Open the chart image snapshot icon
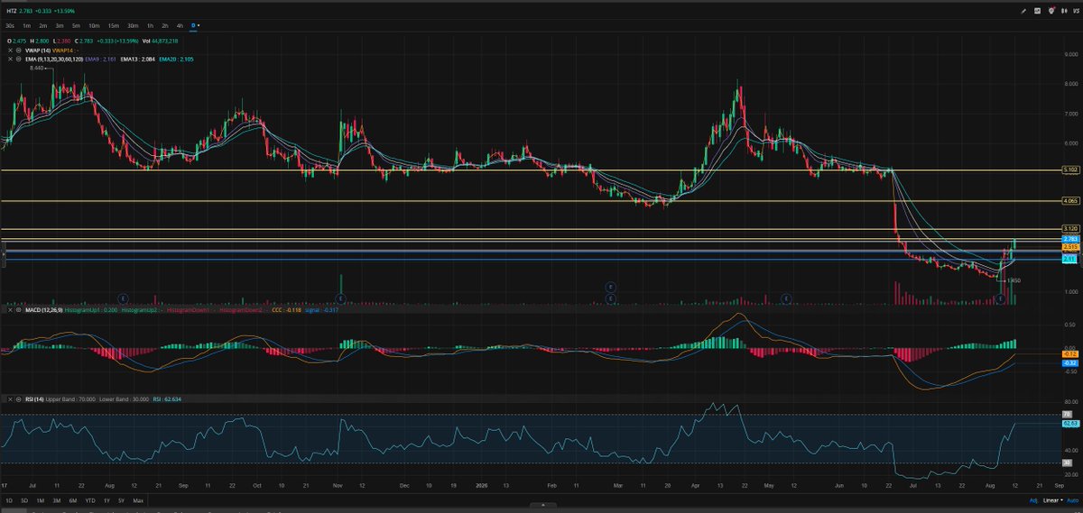Viewport: 1083px width, 513px height. (x=1037, y=11)
